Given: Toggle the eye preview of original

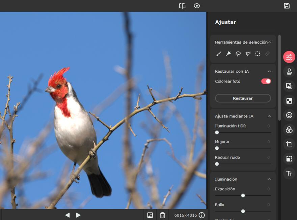Looking at the screenshot, I should click(197, 6).
